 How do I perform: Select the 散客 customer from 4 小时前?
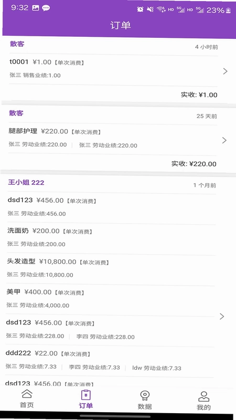[x=17, y=44]
